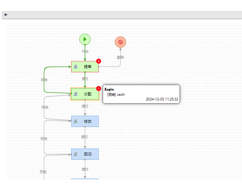This screenshot has height=189, width=242.
Task: Click the user icon in 修改 node
Action: click(76, 121)
